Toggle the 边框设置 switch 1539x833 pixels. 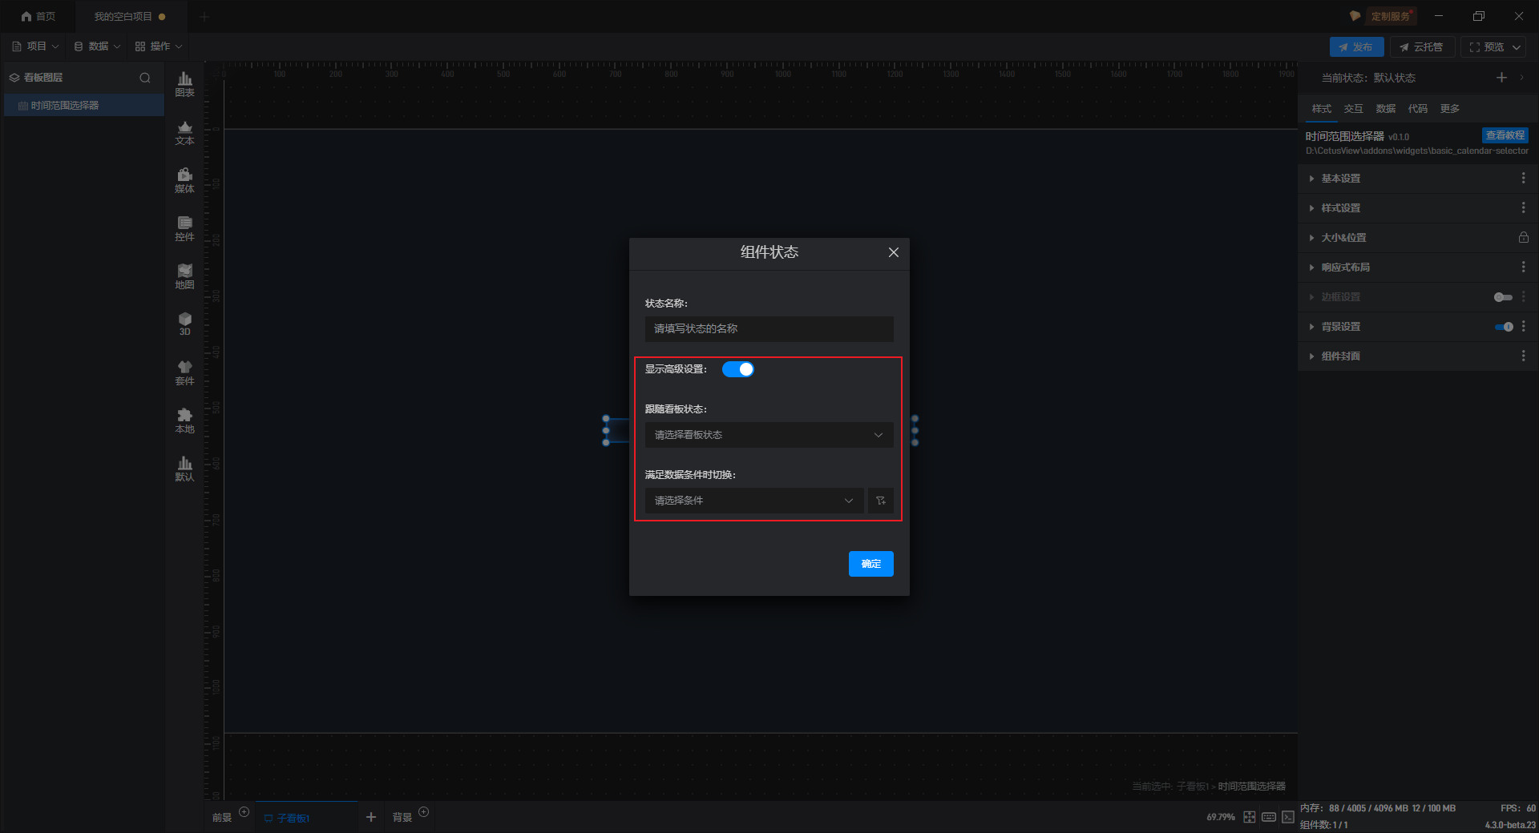point(1503,297)
